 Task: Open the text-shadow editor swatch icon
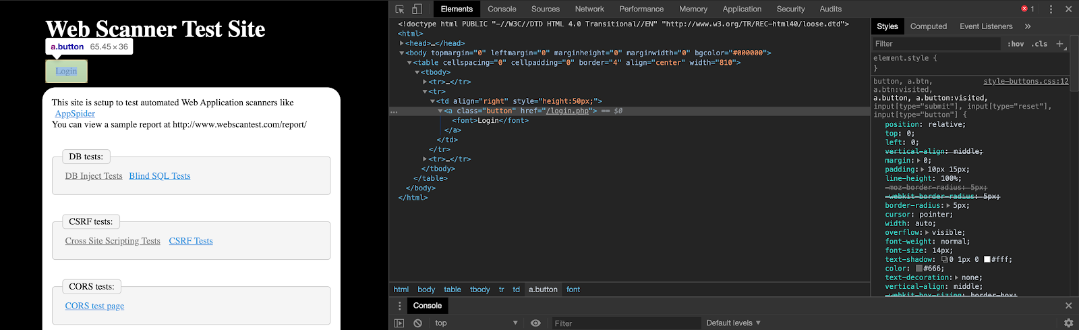[x=945, y=259]
